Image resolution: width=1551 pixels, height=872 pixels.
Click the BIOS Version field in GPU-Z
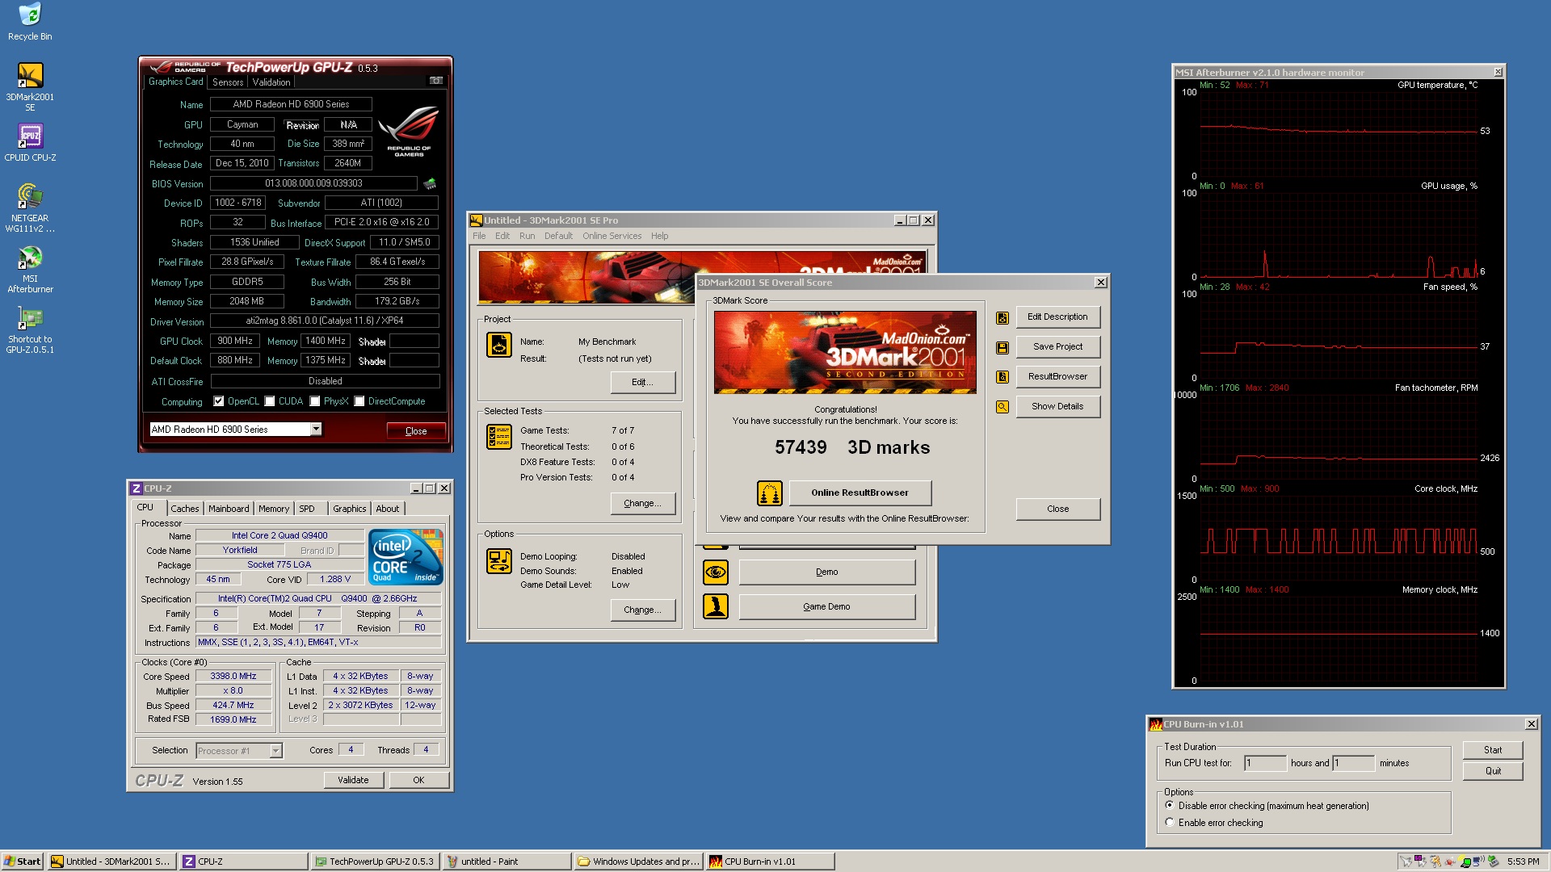click(x=313, y=183)
